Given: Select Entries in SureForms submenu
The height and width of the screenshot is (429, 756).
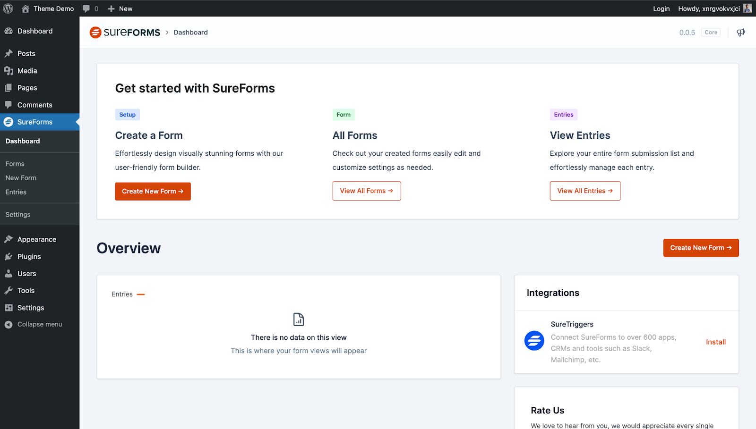Looking at the screenshot, I should coord(16,192).
